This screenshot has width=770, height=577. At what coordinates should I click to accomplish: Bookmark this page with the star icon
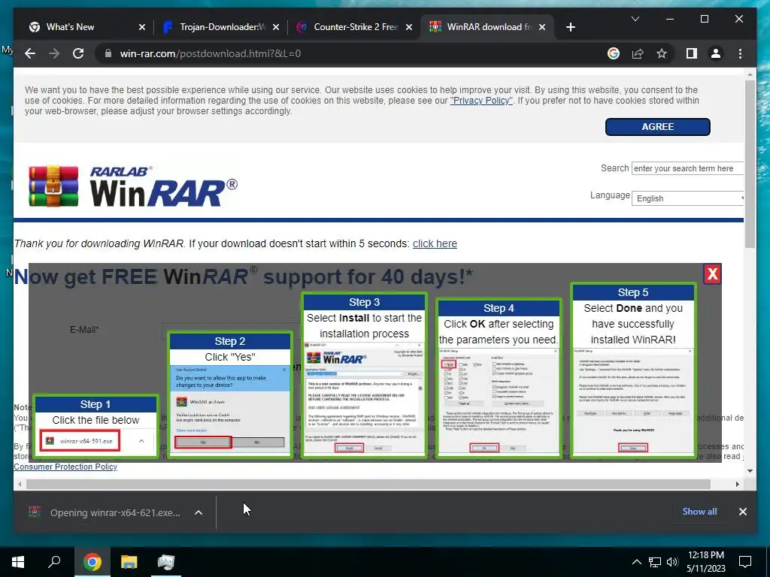(x=662, y=53)
